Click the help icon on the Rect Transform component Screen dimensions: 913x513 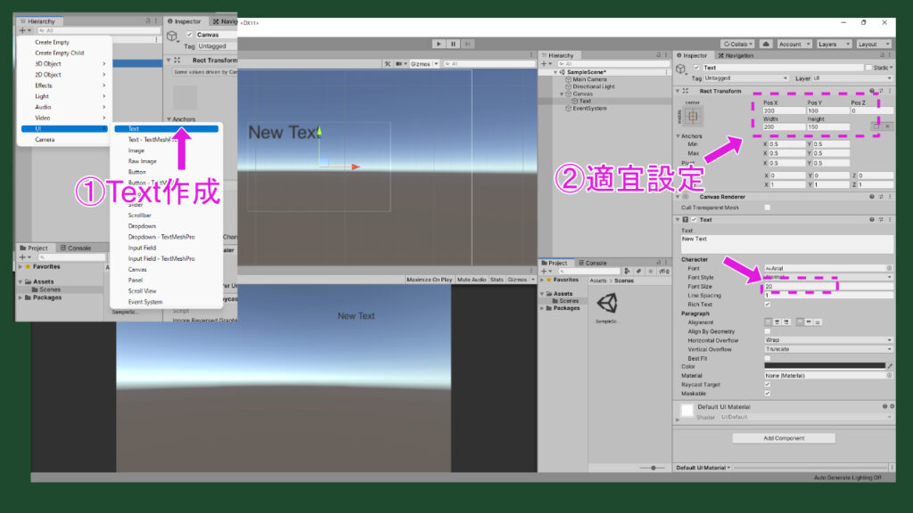(873, 91)
